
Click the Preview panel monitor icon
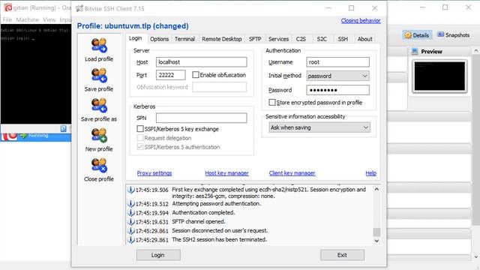pyautogui.click(x=415, y=52)
